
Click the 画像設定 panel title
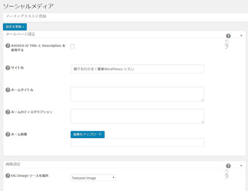tap(13, 164)
